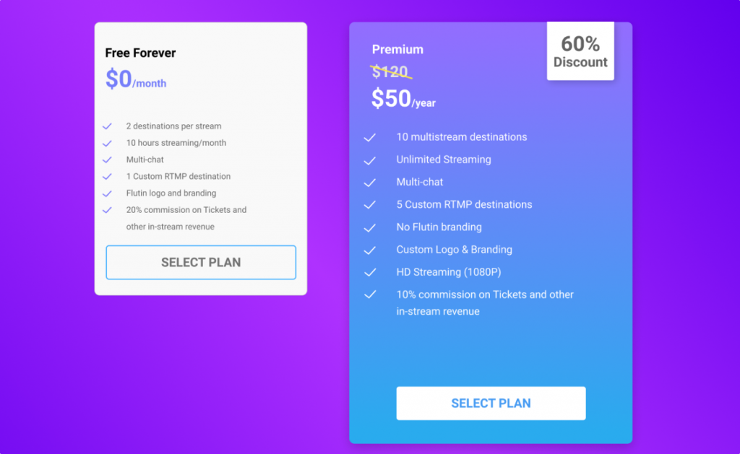This screenshot has width=740, height=454.
Task: Click checkmark beside 1 Custom RTMP destination
Action: click(107, 177)
